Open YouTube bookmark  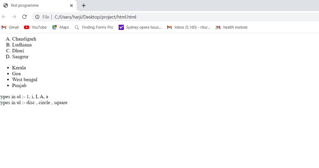[x=35, y=27]
